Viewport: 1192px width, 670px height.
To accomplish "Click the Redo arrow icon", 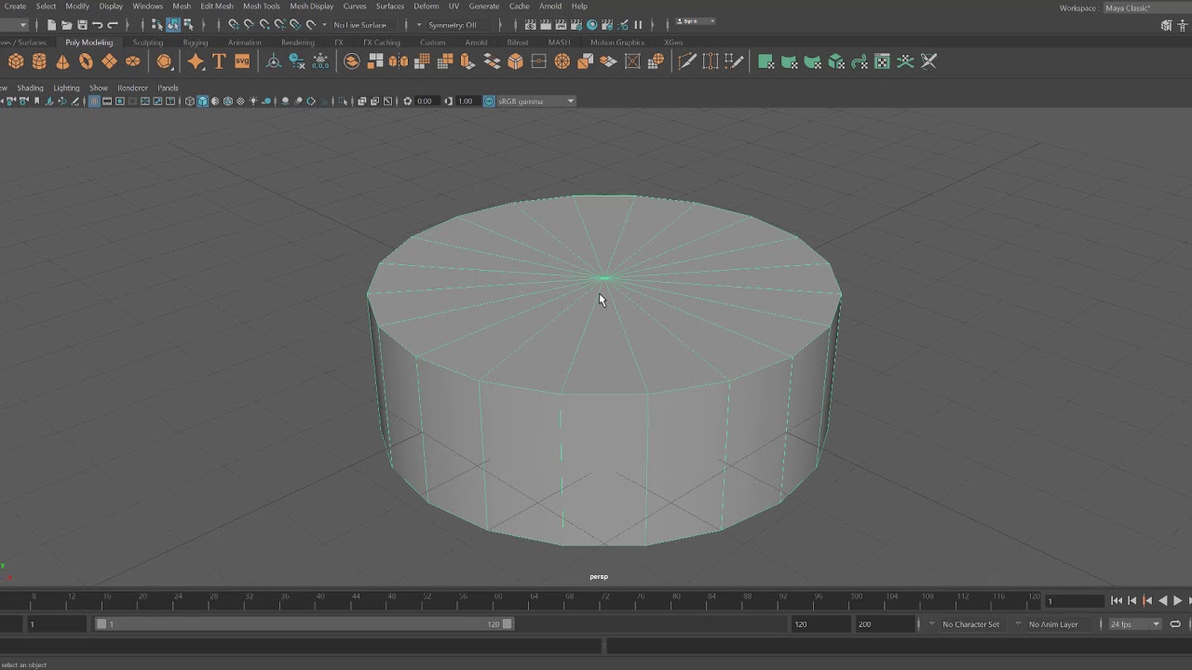I will [113, 25].
